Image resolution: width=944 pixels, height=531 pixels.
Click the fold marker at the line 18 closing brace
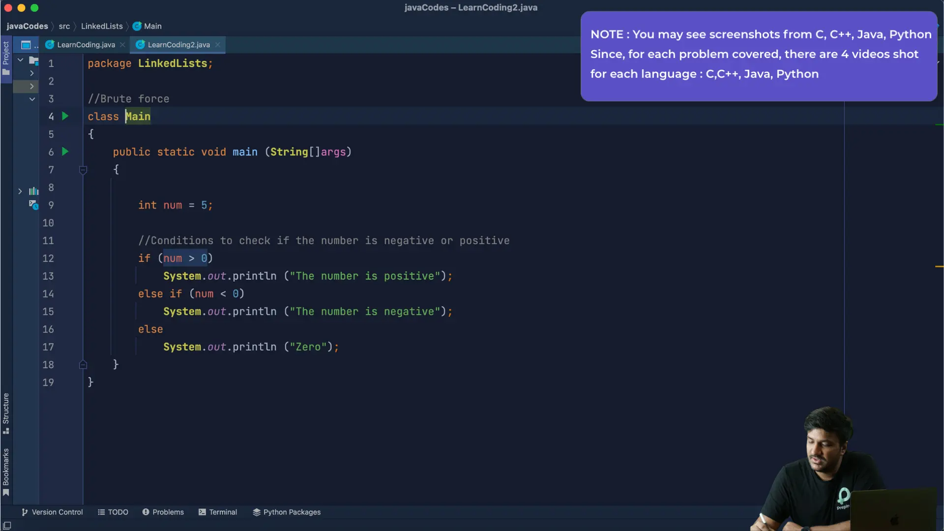tap(83, 365)
